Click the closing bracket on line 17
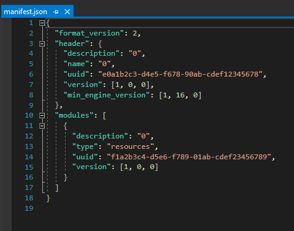The width and height of the screenshot is (294, 231). (x=57, y=188)
